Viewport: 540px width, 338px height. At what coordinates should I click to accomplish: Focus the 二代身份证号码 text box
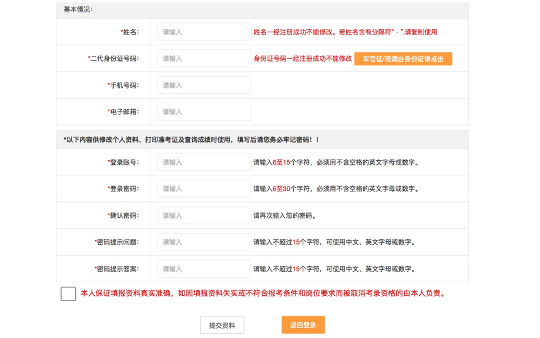pos(204,59)
